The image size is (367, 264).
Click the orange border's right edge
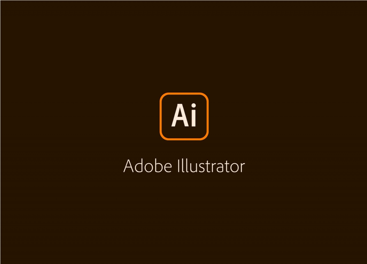207,116
